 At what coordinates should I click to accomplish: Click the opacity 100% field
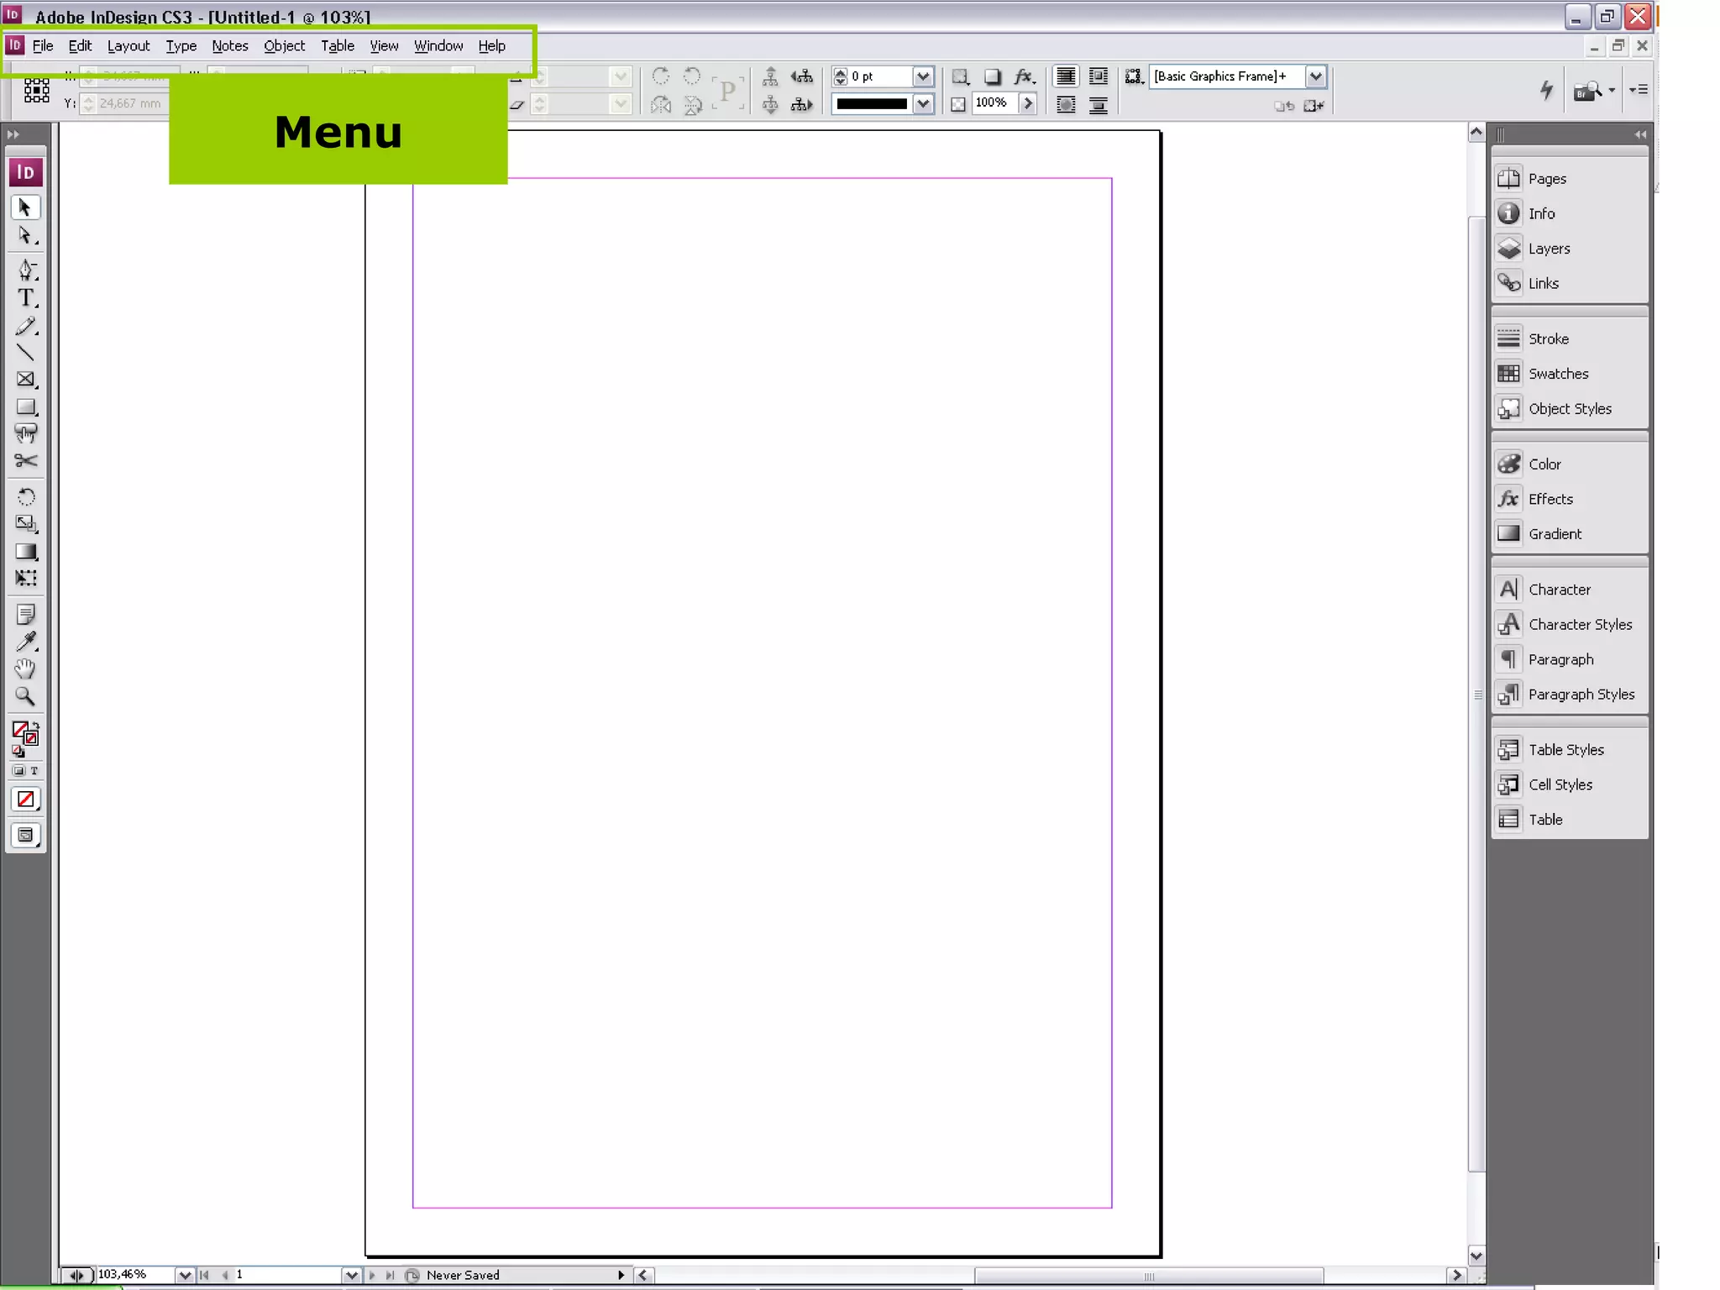(x=994, y=103)
